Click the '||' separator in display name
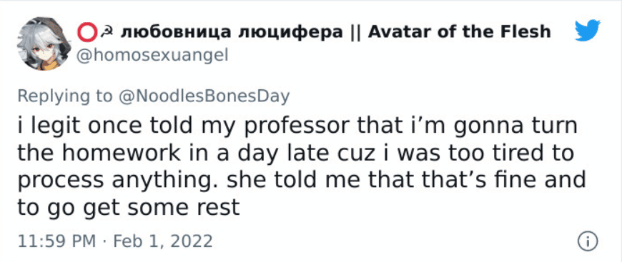The height and width of the screenshot is (262, 622). click(x=355, y=31)
